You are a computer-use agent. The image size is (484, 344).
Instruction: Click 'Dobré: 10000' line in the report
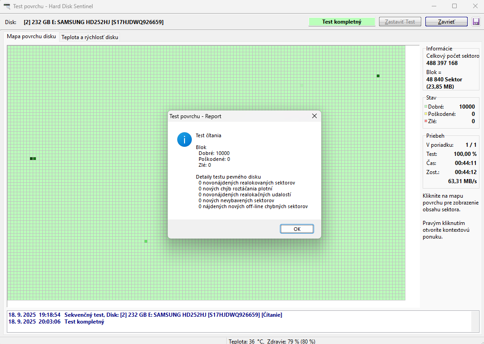pyautogui.click(x=214, y=153)
